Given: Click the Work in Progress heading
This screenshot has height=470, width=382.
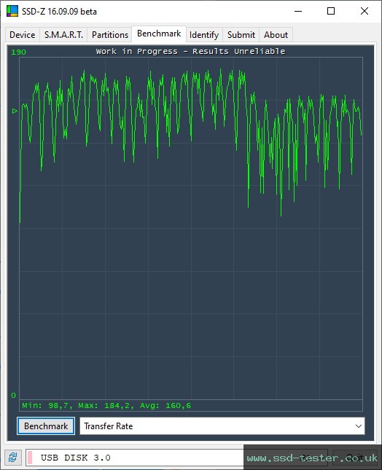Looking at the screenshot, I should 191,51.
